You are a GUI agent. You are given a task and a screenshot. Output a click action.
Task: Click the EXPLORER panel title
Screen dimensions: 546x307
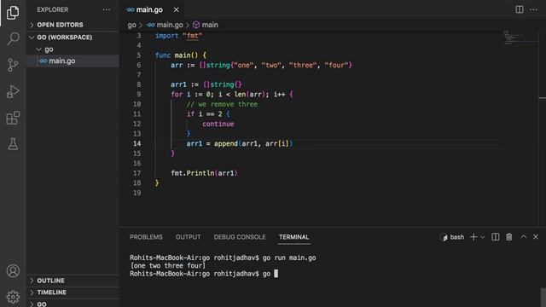tap(53, 9)
